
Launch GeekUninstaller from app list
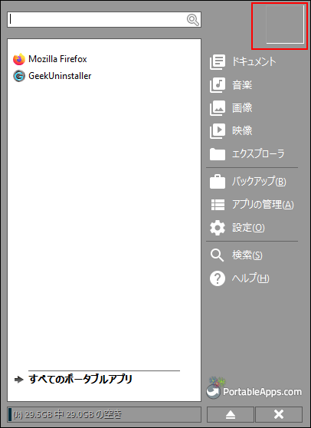60,76
